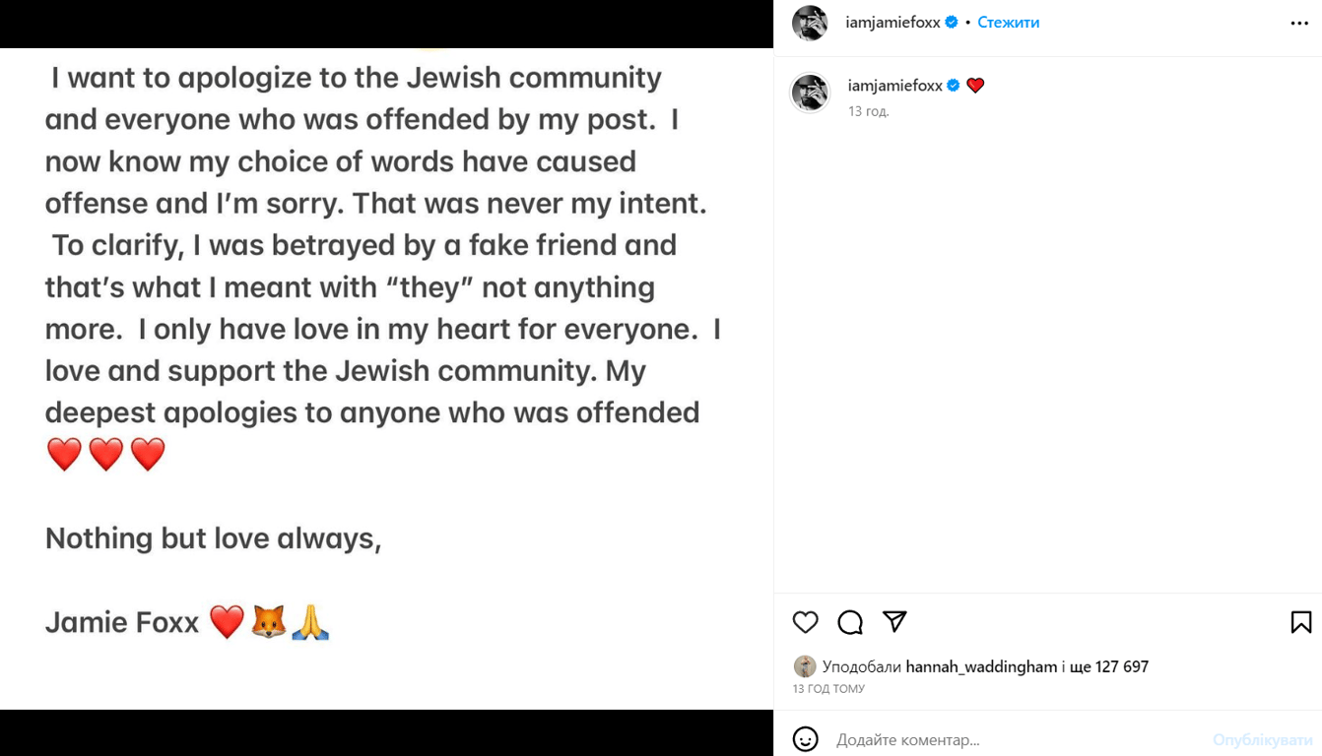1322x756 pixels.
Task: Share post using paper plane icon
Action: tap(894, 621)
